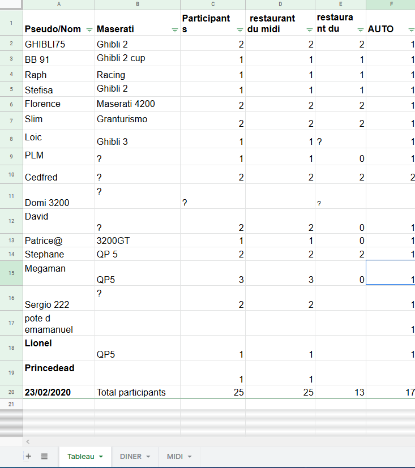Click the Total participants cell
415x468 pixels.
[138, 392]
